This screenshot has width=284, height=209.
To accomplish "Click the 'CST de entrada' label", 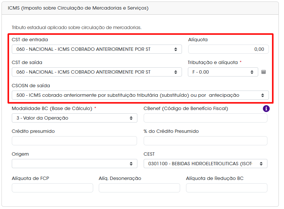I will pos(30,40).
